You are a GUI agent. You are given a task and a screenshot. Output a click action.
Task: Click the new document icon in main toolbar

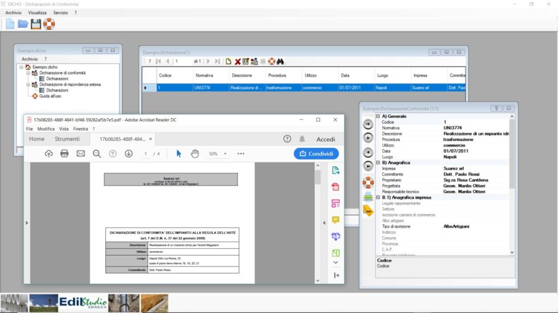[x=10, y=24]
